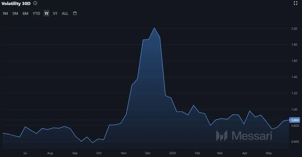302x157 pixels.
Task: Select the 1M time range
Action: (x=5, y=13)
